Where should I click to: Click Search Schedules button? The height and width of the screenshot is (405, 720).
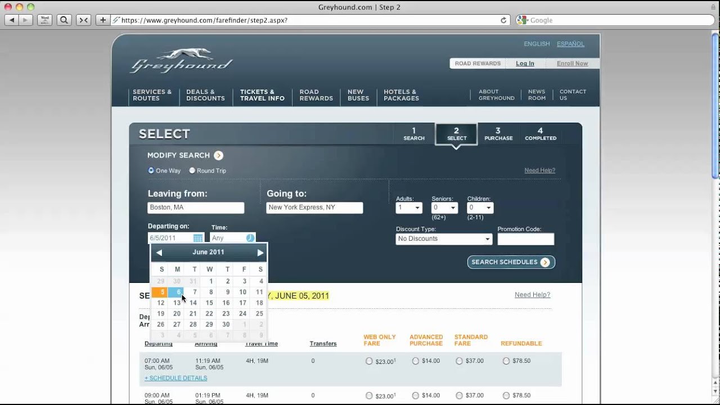pyautogui.click(x=511, y=262)
